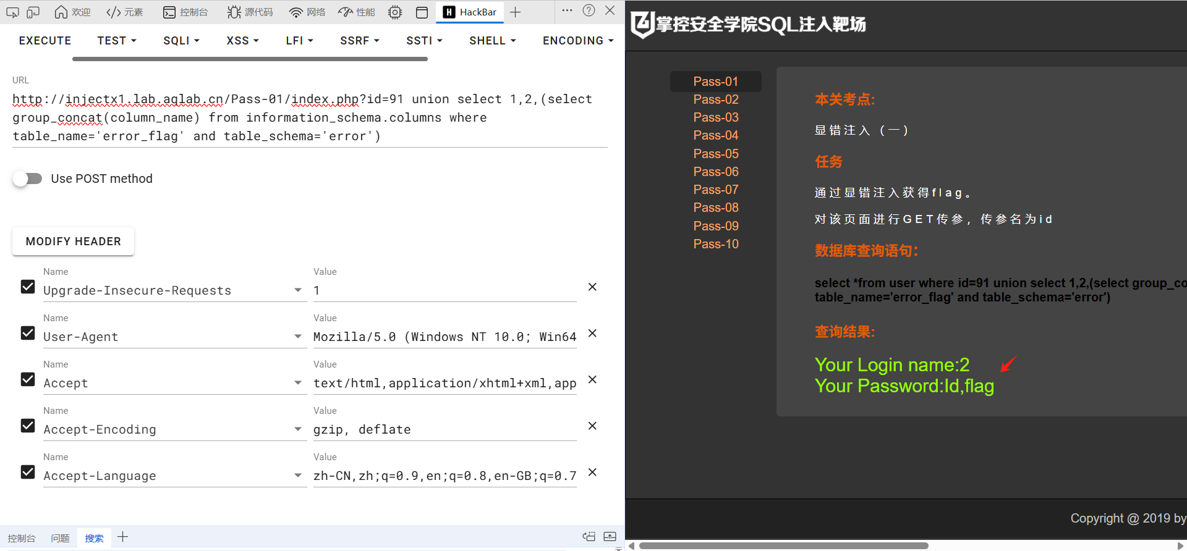Click the inspect element picker icon
The image size is (1187, 551).
click(12, 12)
